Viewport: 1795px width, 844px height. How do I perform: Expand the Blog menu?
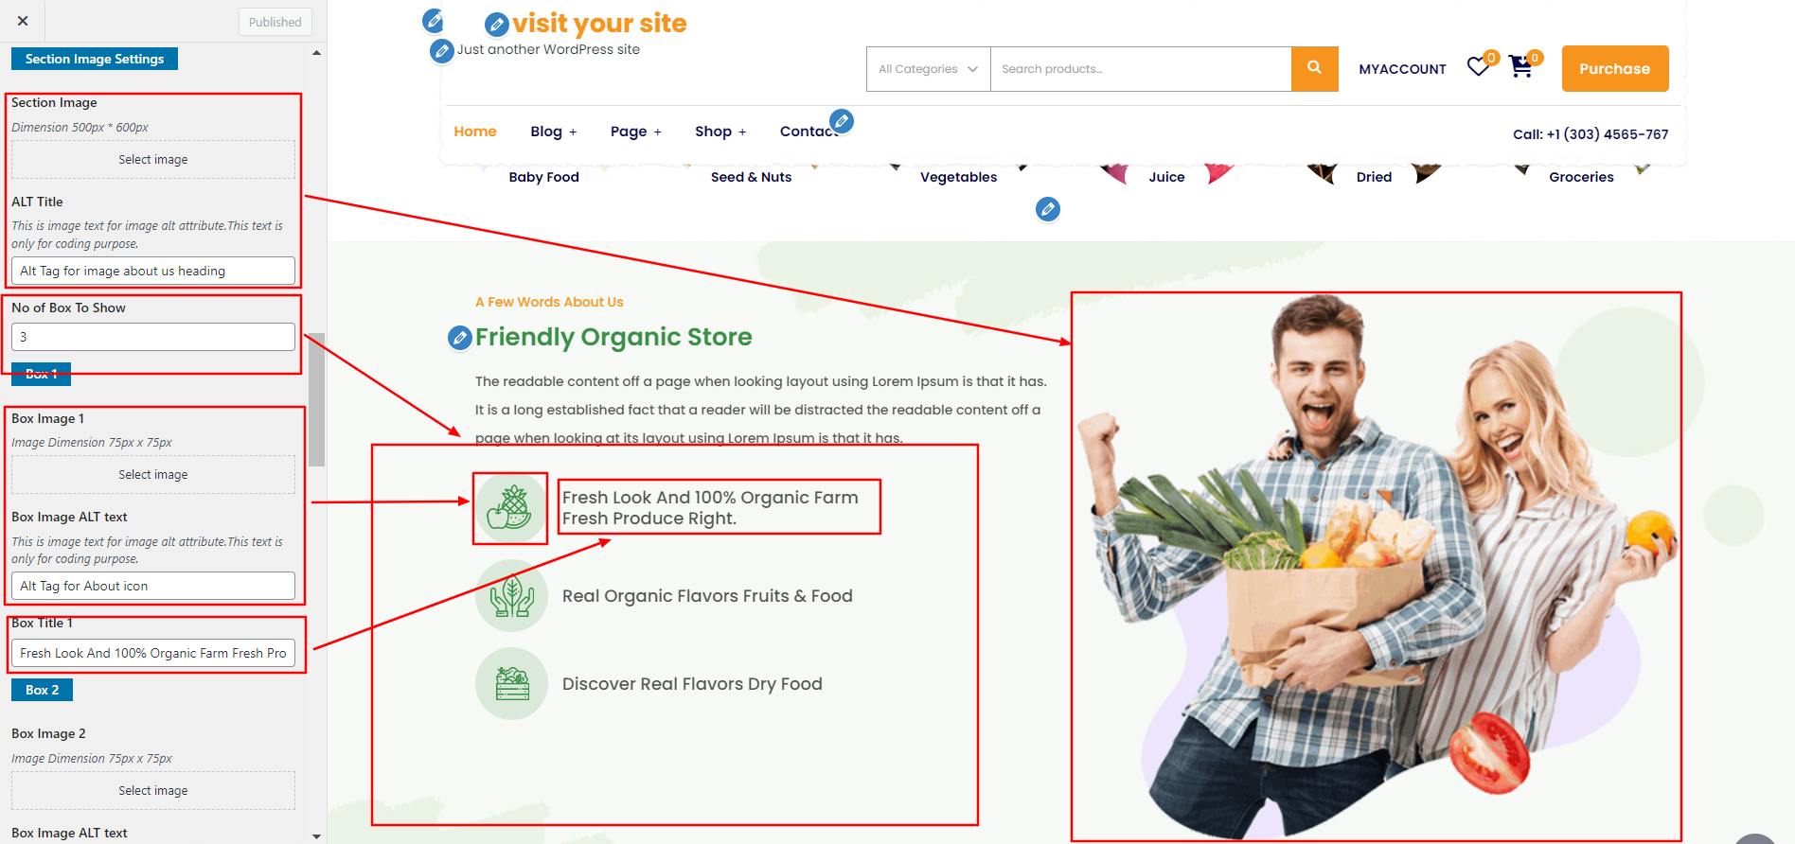(x=553, y=132)
